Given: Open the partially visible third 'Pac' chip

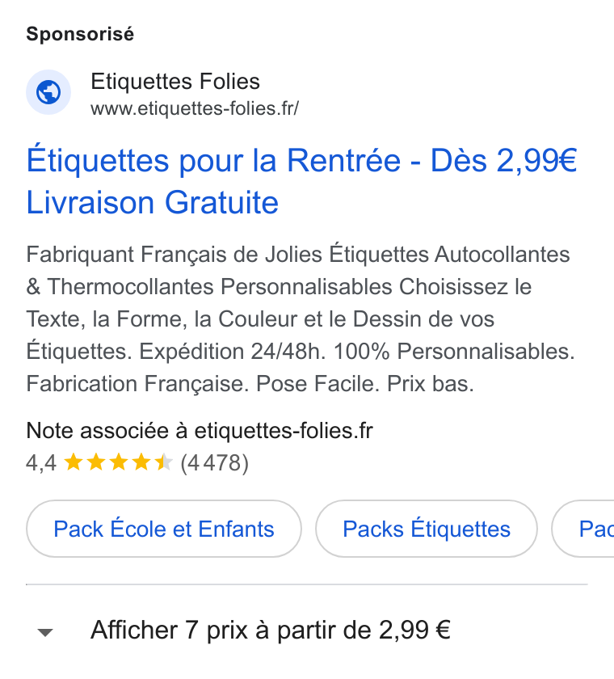Looking at the screenshot, I should (582, 529).
